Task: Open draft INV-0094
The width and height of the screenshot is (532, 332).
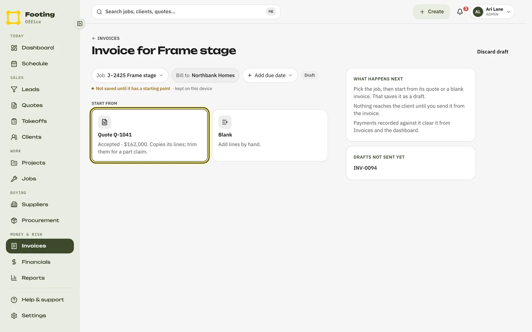Action: pyautogui.click(x=365, y=168)
